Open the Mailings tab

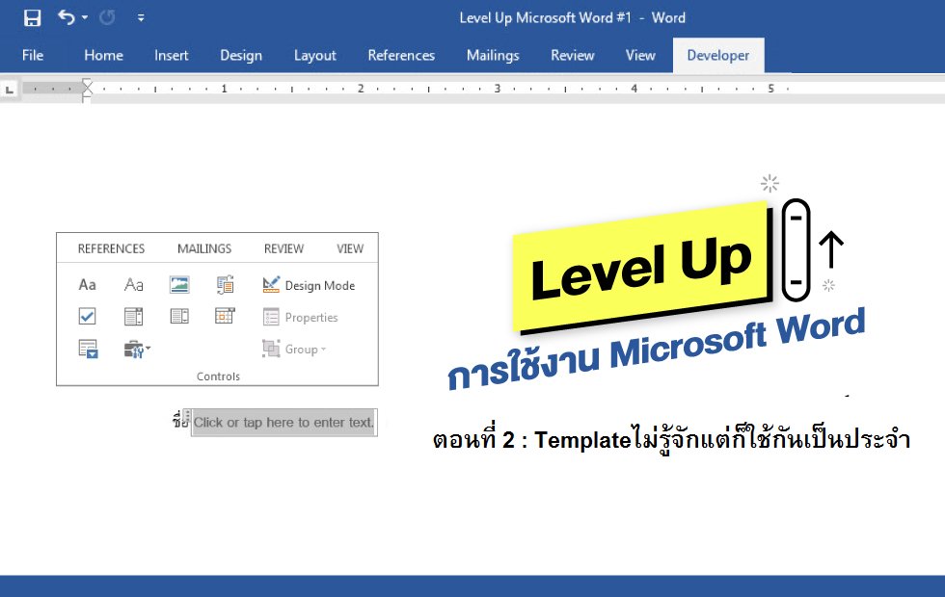coord(493,56)
